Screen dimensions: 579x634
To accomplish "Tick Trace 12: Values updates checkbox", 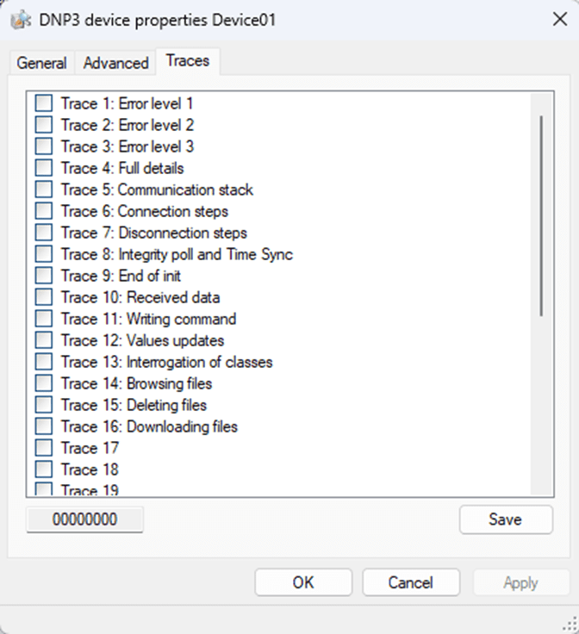I will [x=44, y=340].
